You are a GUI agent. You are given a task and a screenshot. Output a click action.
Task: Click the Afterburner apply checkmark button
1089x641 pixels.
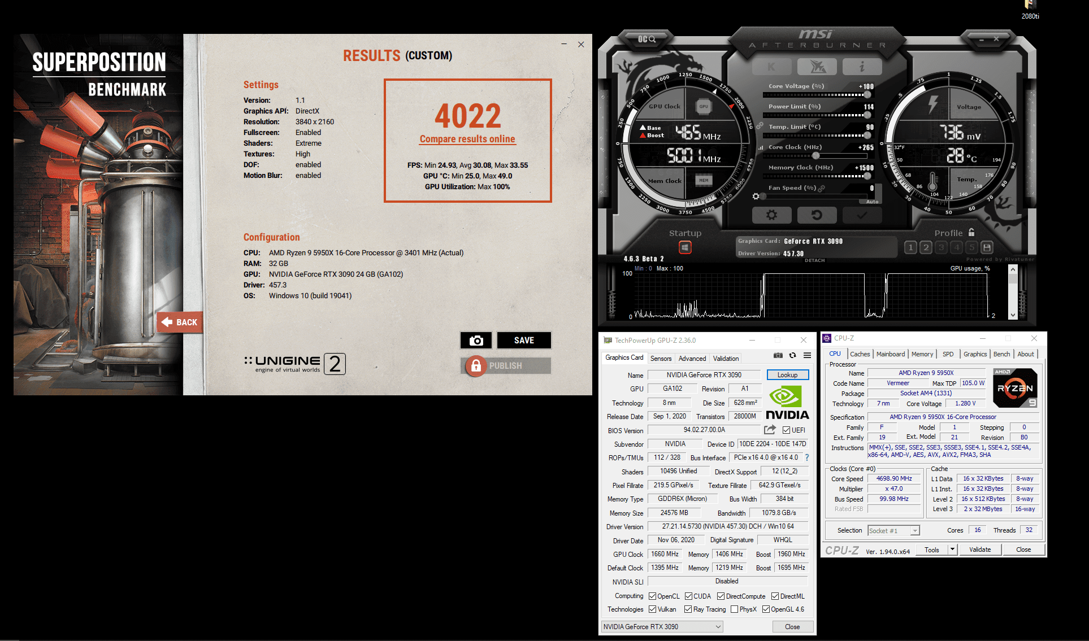click(x=861, y=215)
